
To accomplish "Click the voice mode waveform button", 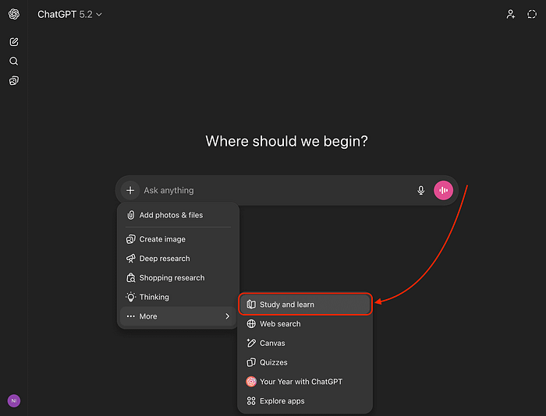I will [x=443, y=190].
